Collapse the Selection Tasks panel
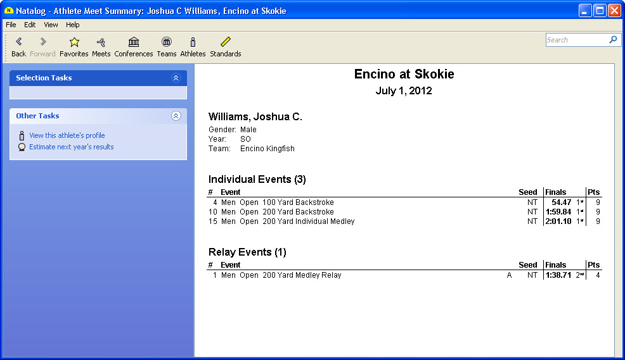625x360 pixels. (176, 78)
